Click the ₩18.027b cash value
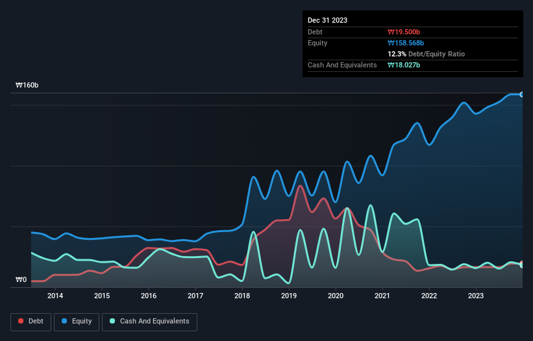 [x=404, y=65]
